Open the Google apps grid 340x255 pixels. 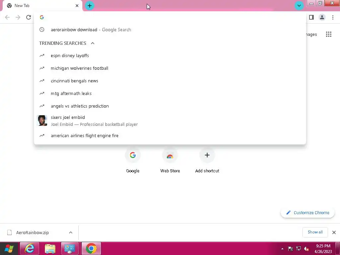(329, 34)
